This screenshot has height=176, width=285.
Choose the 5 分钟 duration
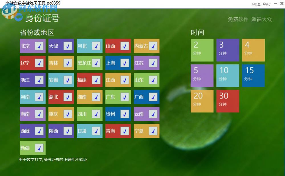pos(202,76)
